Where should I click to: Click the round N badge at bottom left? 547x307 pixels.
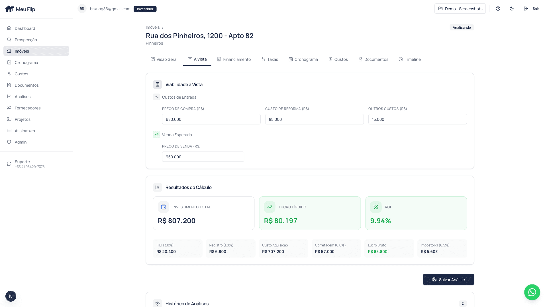11,296
